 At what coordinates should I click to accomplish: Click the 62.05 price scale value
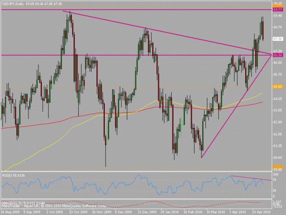tap(278, 134)
